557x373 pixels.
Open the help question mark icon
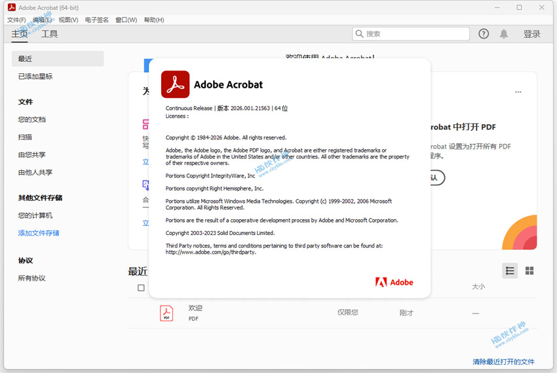click(x=484, y=34)
